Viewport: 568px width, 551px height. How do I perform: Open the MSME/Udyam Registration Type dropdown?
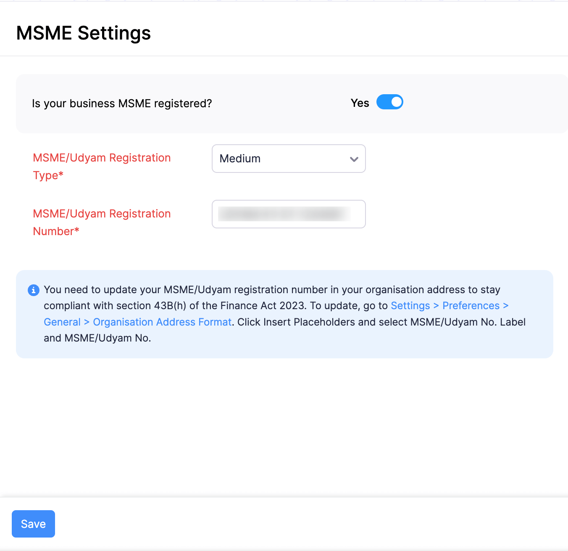(288, 159)
